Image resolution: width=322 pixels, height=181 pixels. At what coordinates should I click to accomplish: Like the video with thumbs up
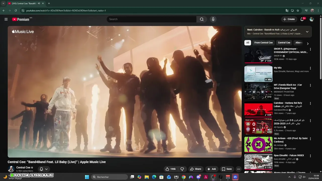click(170, 169)
